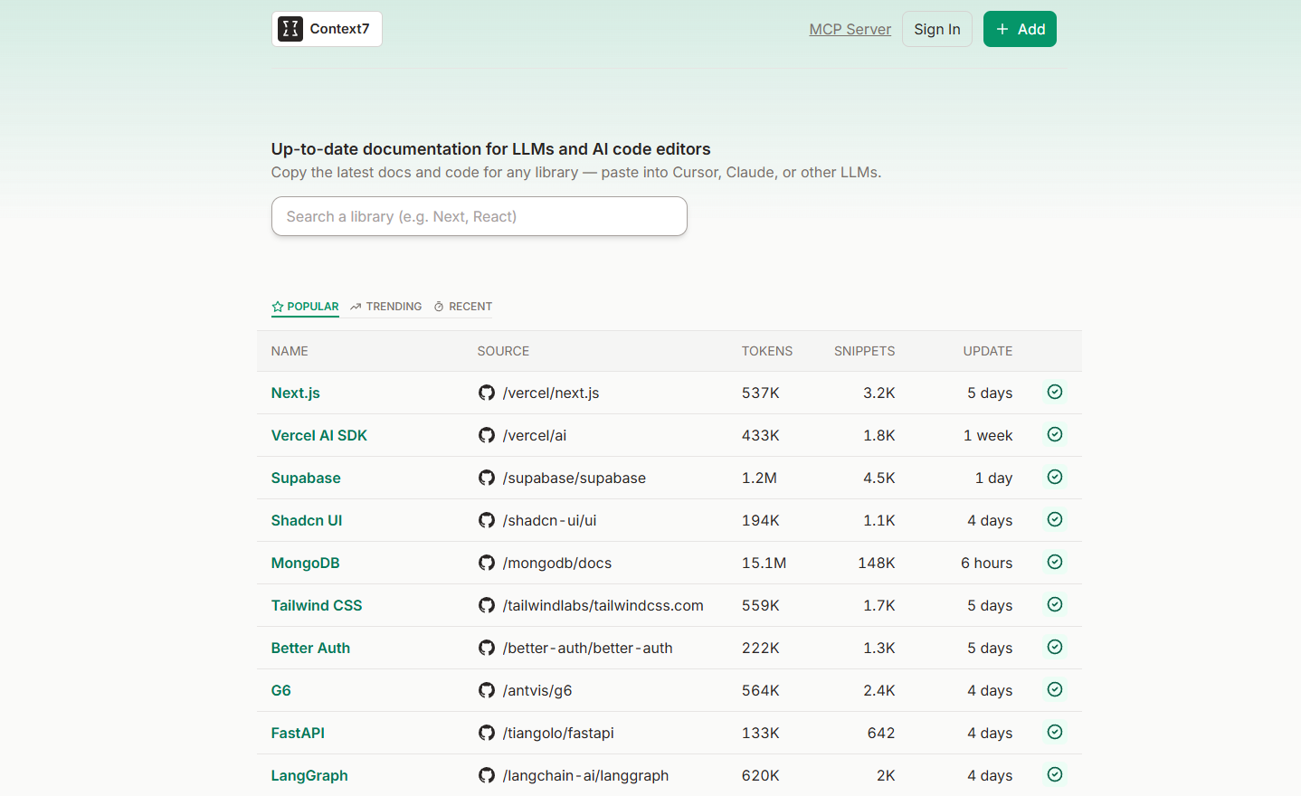This screenshot has height=796, width=1301.
Task: Click the 620K tokens value
Action: pyautogui.click(x=761, y=775)
